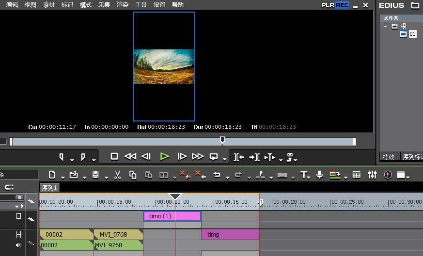Toggle the video icon of the track with clip 00002
Image resolution: width=423 pixels, height=256 pixels.
point(18,234)
